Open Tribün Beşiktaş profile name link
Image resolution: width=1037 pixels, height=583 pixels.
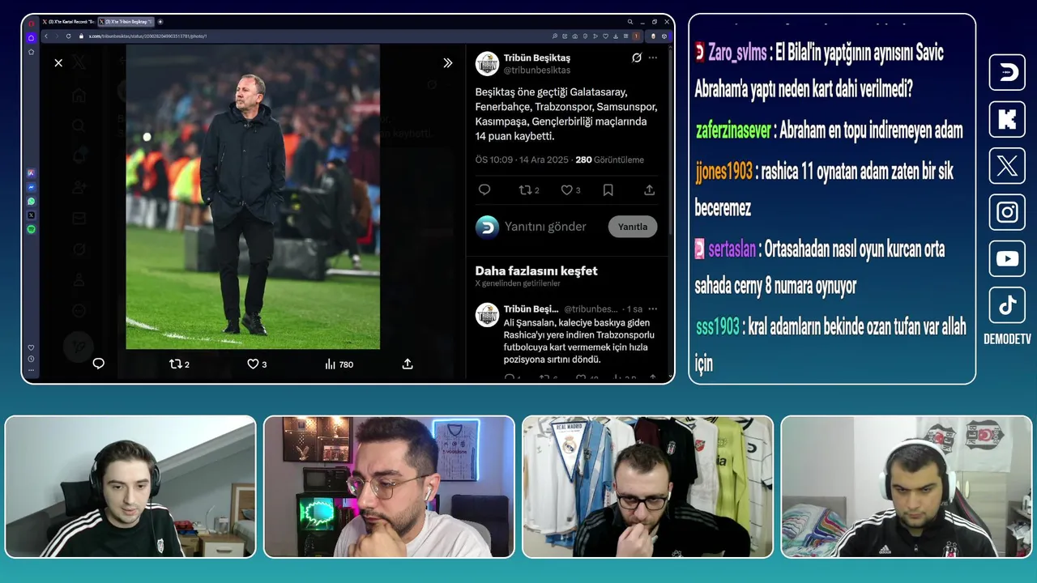(x=537, y=57)
